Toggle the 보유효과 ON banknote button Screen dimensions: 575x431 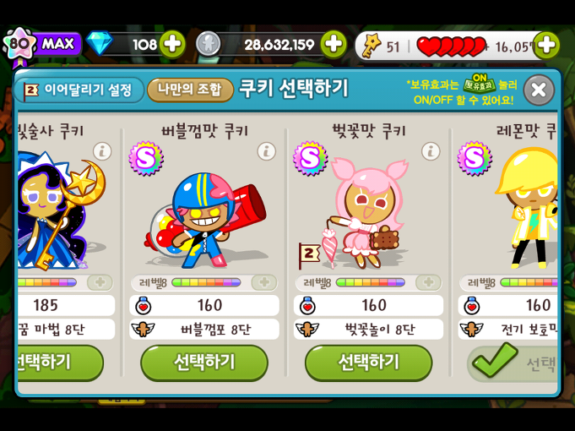click(479, 84)
